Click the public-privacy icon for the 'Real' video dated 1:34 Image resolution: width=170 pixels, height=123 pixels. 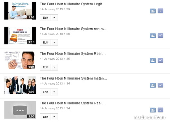(x=153, y=110)
